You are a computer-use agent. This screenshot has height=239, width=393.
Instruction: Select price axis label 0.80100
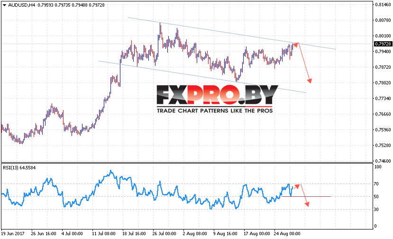[383, 36]
